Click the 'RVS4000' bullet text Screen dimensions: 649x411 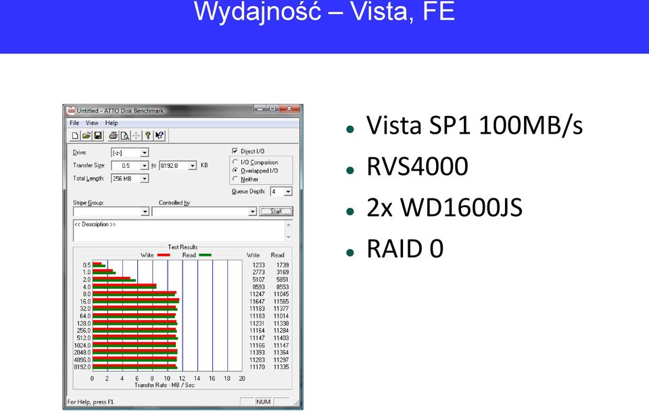click(417, 166)
